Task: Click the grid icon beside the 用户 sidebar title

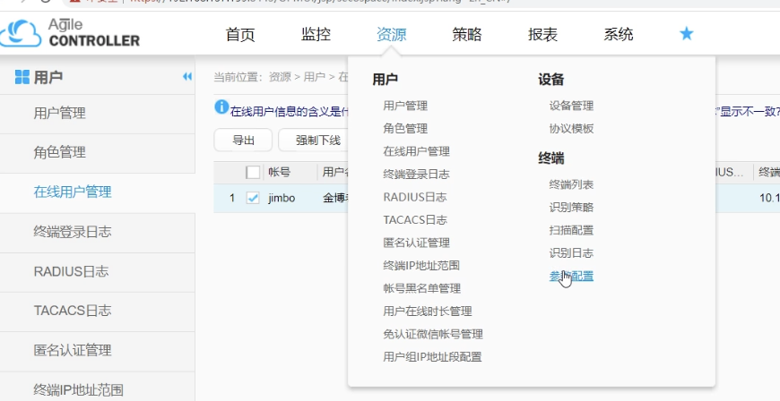Action: (x=22, y=77)
